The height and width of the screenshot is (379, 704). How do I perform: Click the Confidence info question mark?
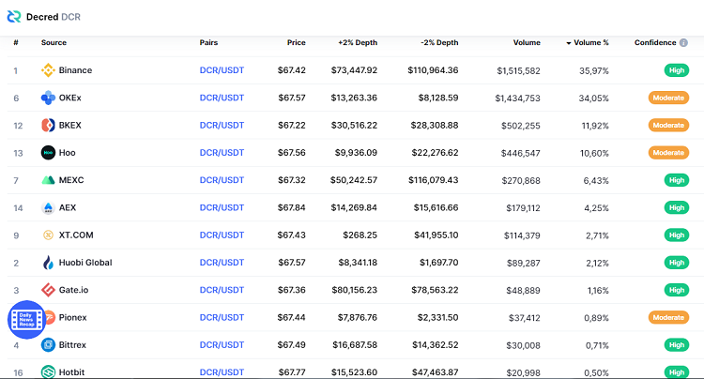click(x=684, y=42)
